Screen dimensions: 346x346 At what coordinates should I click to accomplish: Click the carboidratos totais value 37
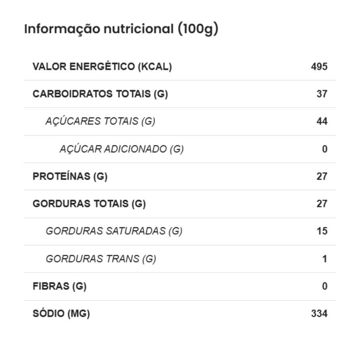(322, 94)
